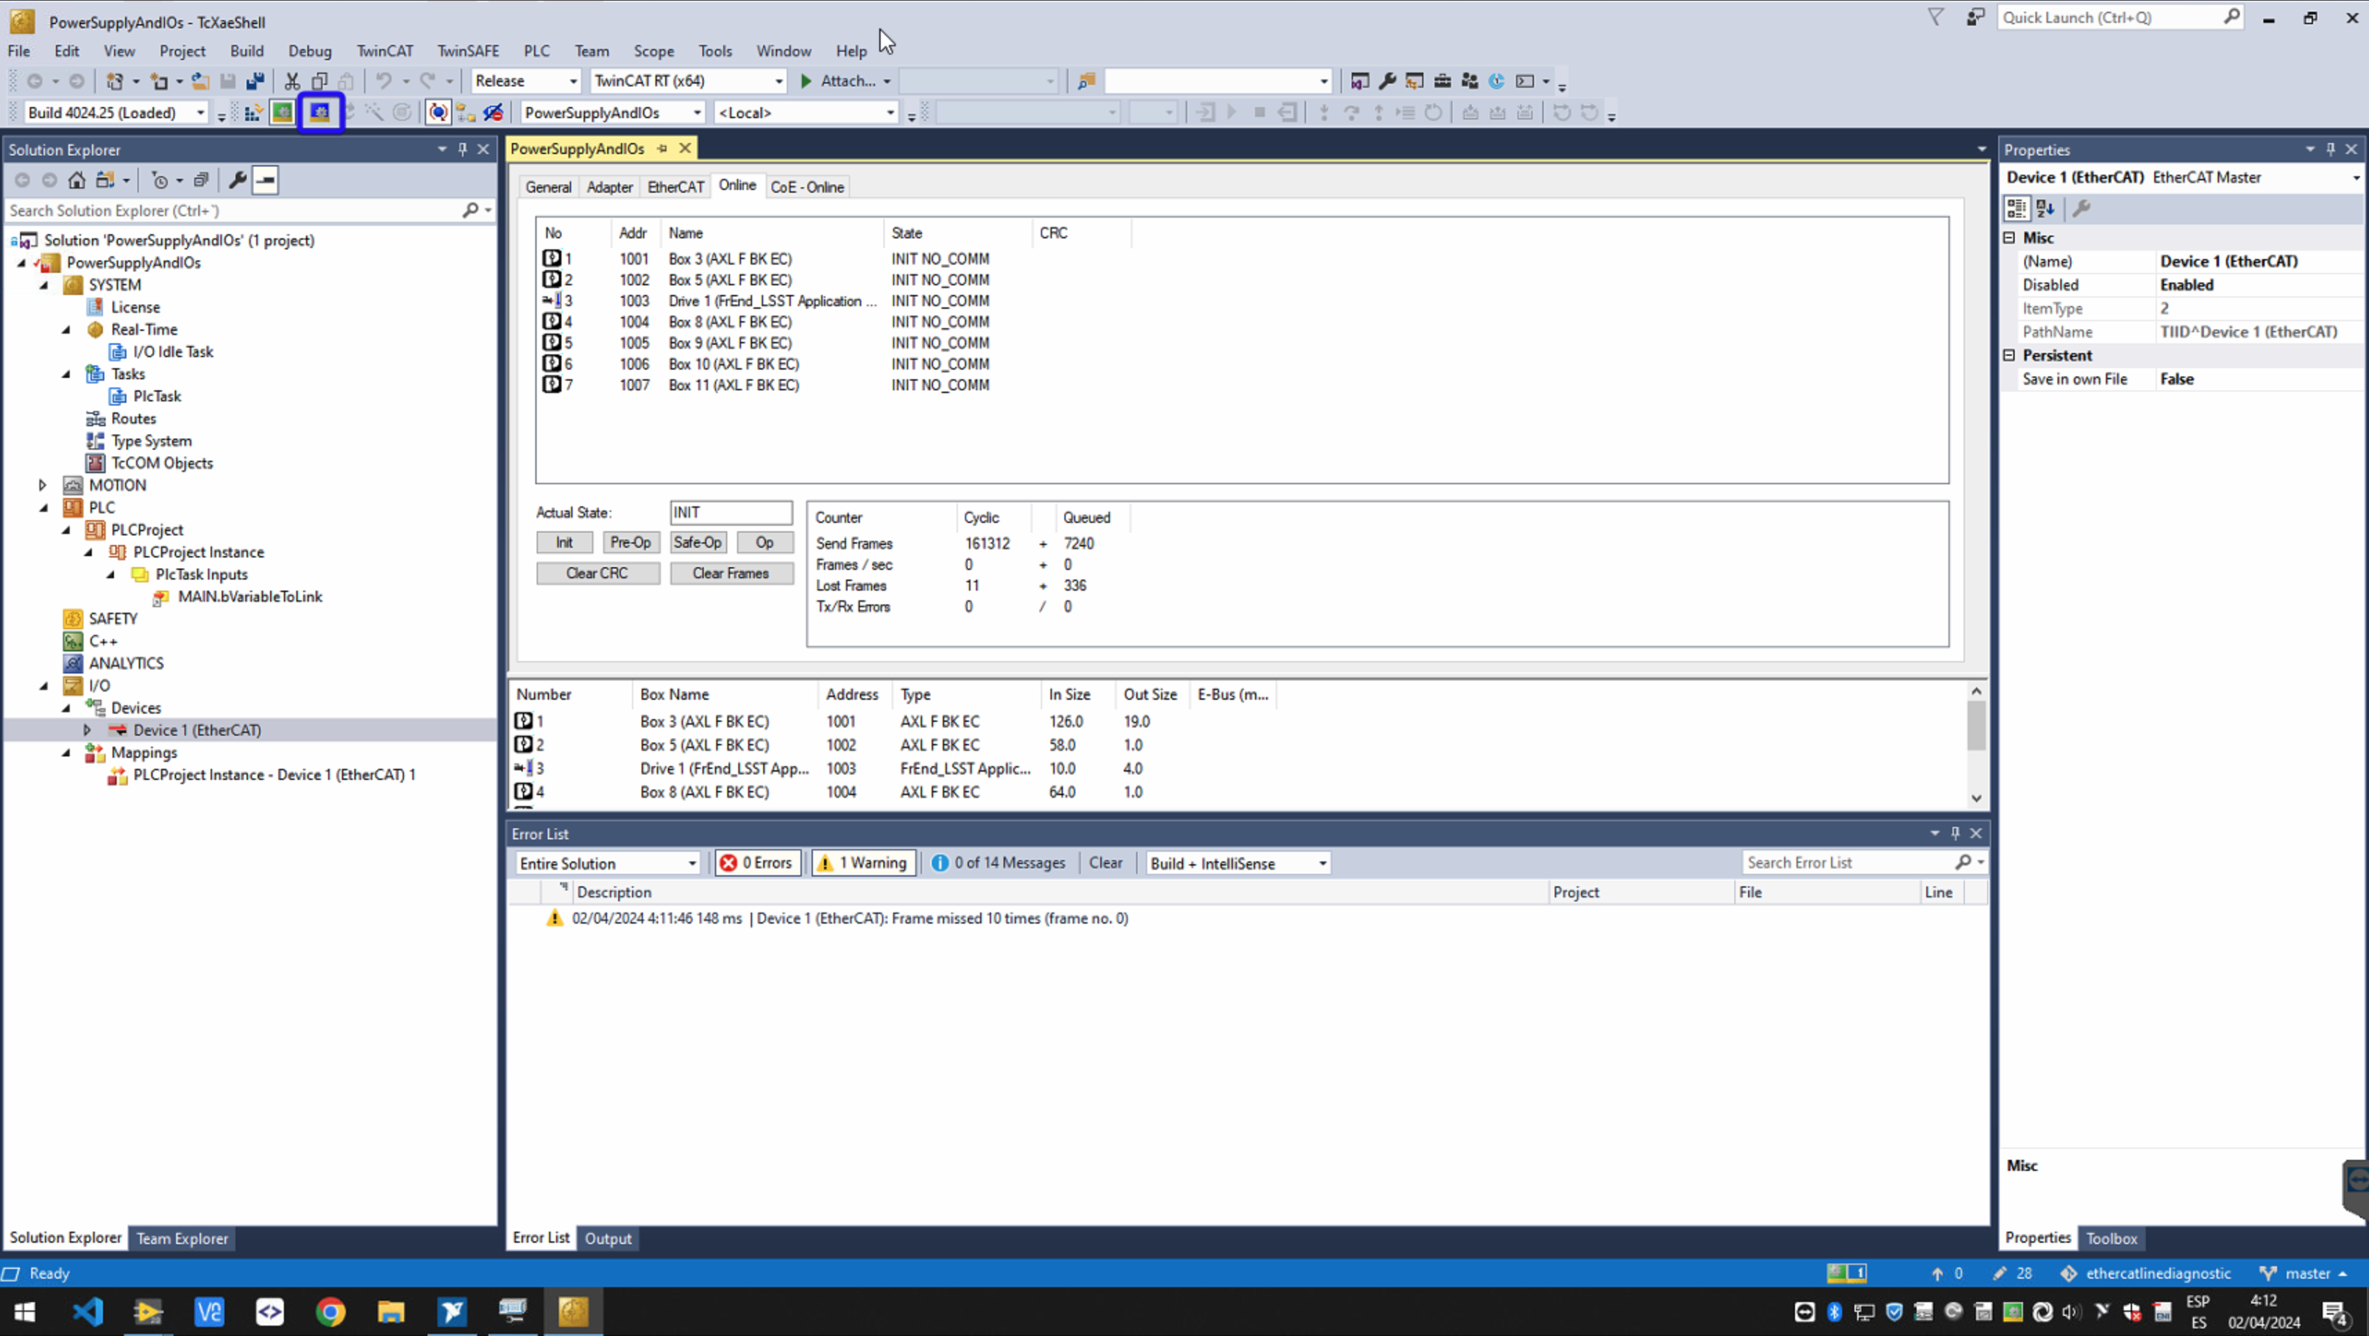Viewport: 2369px width, 1336px height.
Task: Collapse the PLC tree node
Action: click(44, 508)
